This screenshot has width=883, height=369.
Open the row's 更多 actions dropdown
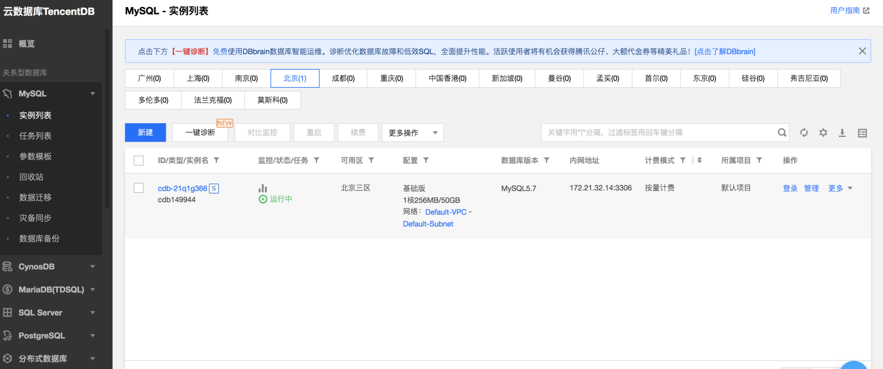[x=840, y=189]
